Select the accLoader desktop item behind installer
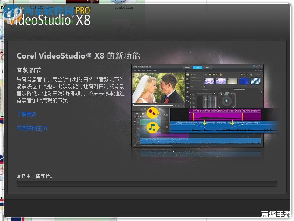 coord(124,7)
